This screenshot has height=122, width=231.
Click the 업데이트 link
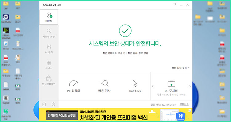point(184,104)
